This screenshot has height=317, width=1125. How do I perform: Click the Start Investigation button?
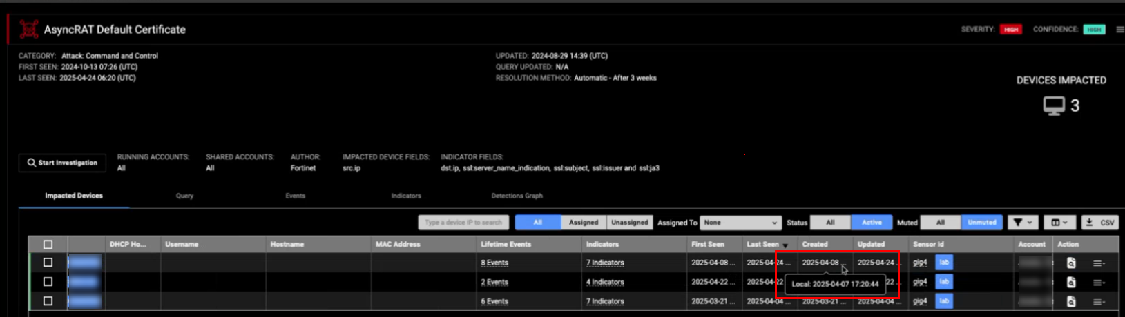pos(63,163)
